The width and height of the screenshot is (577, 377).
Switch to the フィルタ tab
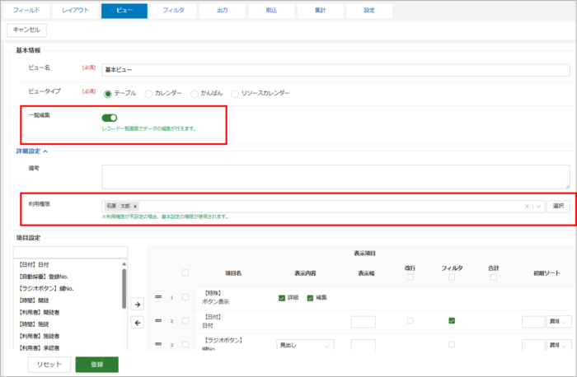click(x=173, y=11)
